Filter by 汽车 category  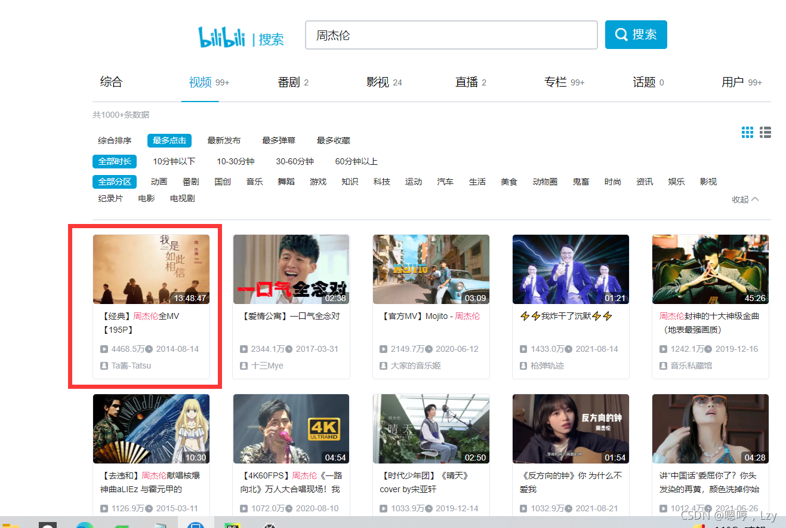445,182
